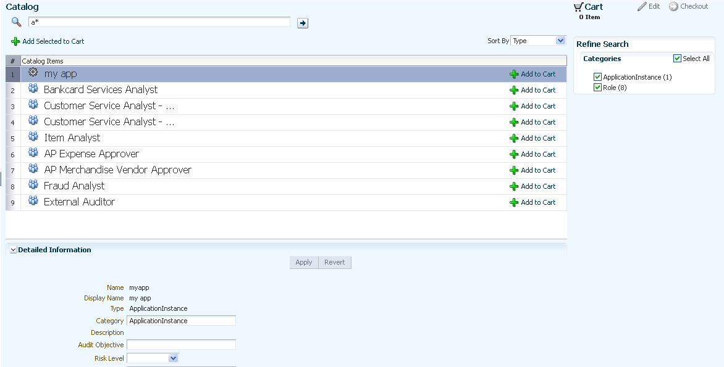724x367 pixels.
Task: Click the gear icon beside my app
Action: [x=33, y=72]
